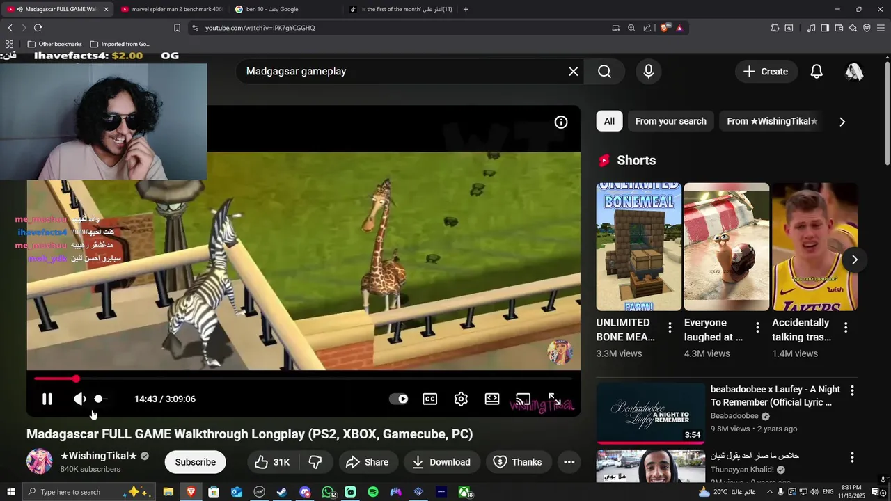Show more filter chips arrow
The image size is (891, 501).
(x=842, y=122)
